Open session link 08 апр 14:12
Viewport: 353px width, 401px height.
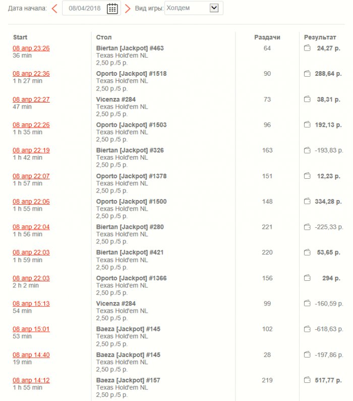[31, 380]
